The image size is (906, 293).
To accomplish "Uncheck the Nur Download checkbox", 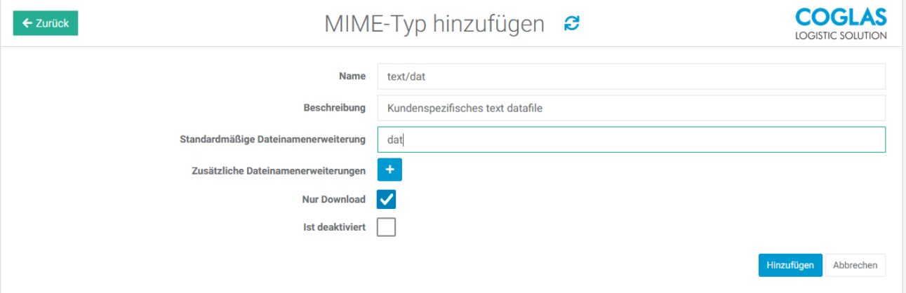I will tap(387, 199).
